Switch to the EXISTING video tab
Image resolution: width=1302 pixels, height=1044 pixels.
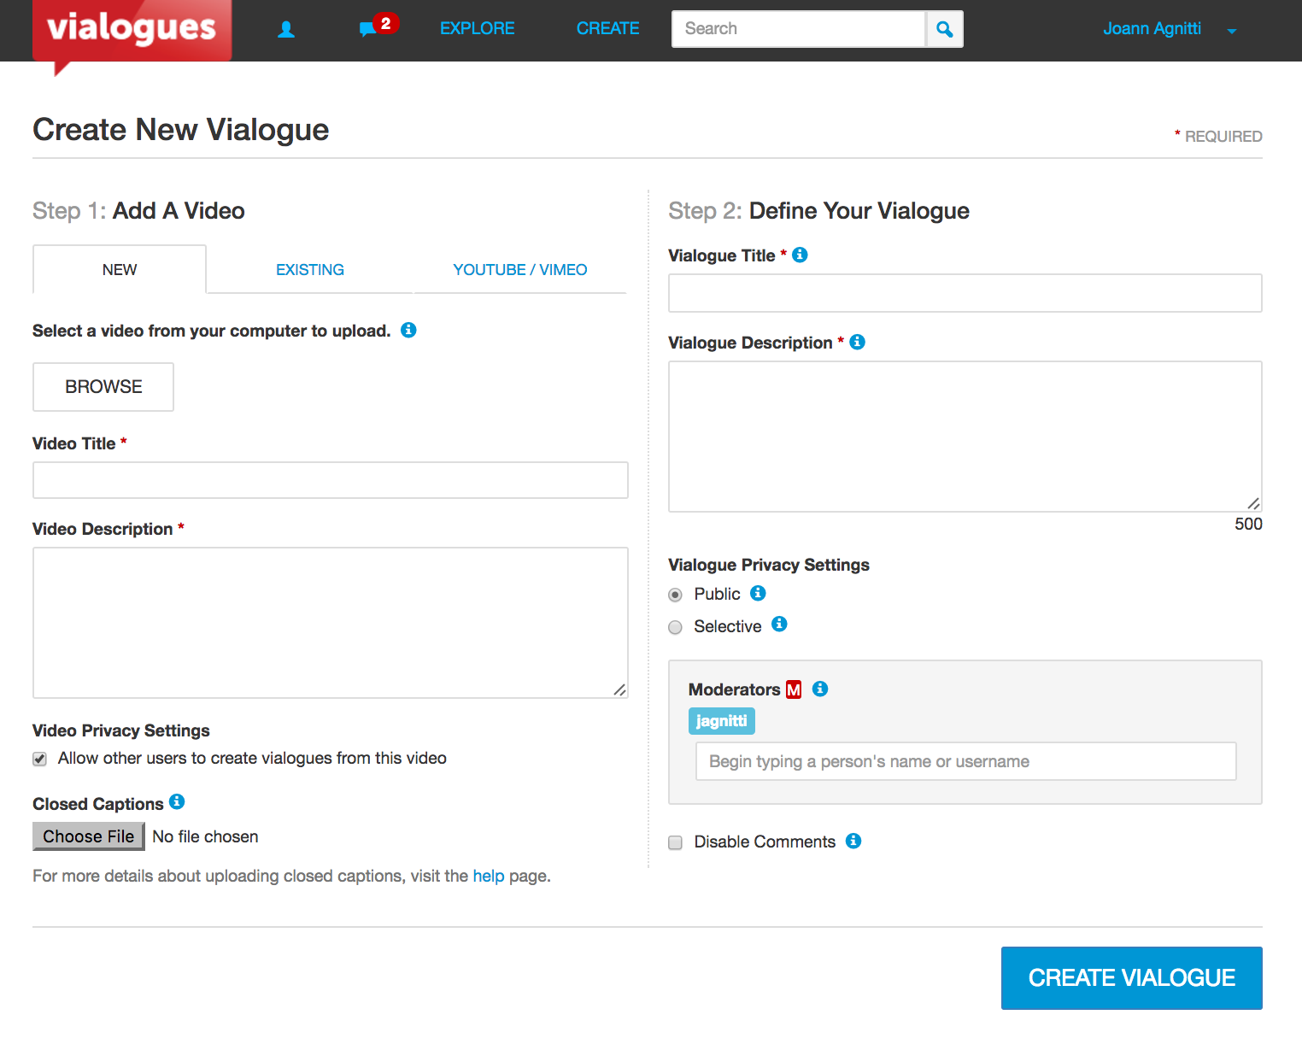click(310, 269)
